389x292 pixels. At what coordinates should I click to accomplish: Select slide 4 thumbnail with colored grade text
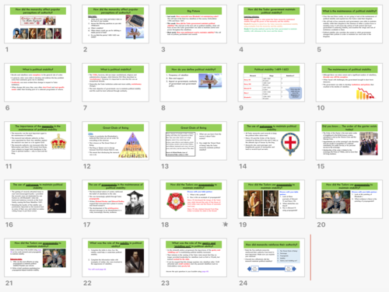pyautogui.click(x=272, y=24)
